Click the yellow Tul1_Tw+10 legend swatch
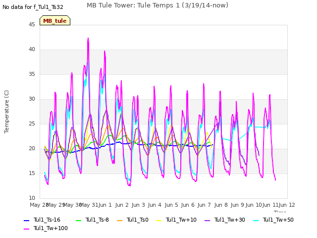Viewport: 317px width, 238px height. tap(159, 220)
